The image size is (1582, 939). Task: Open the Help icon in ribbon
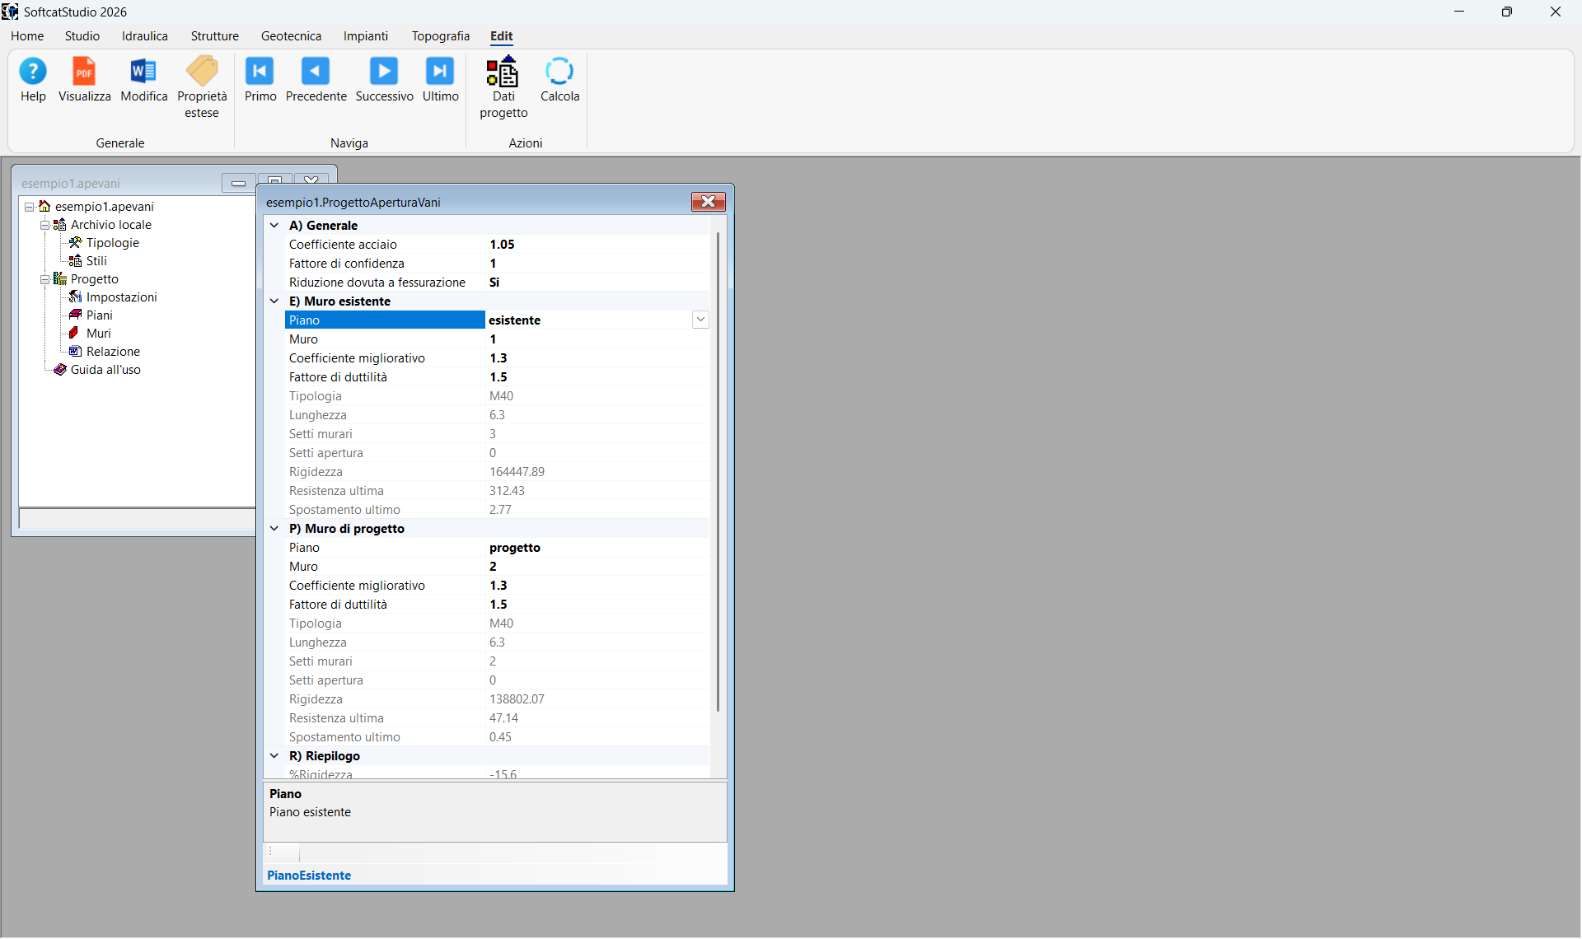tap(33, 80)
